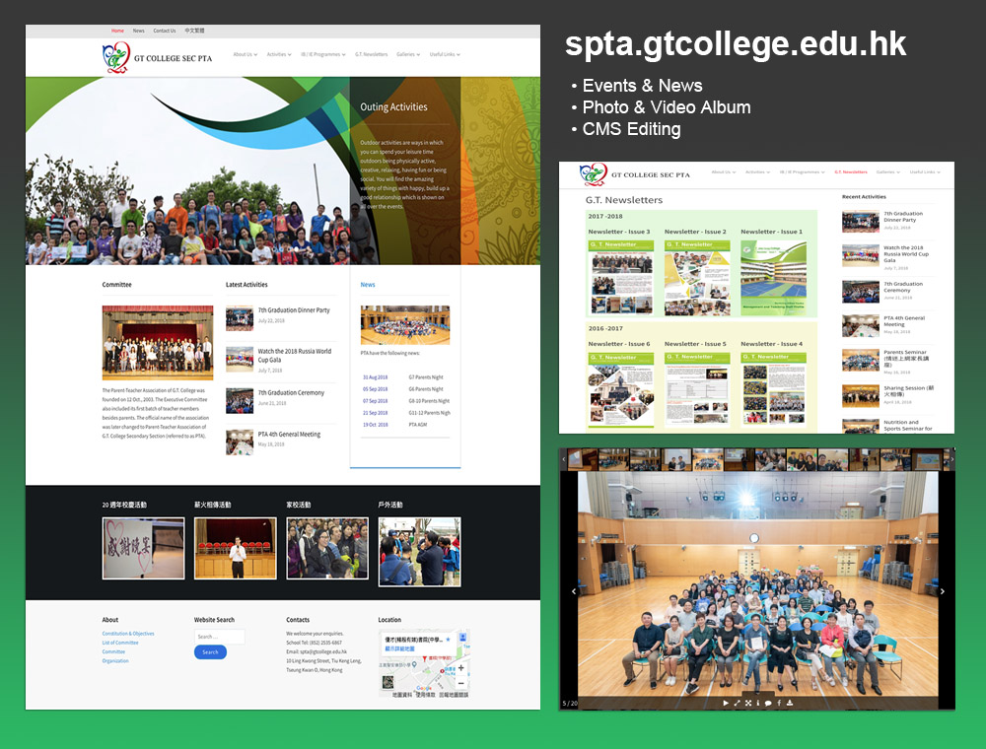Open Newsletter - Issue 6 cover
This screenshot has width=986, height=749.
[x=621, y=389]
